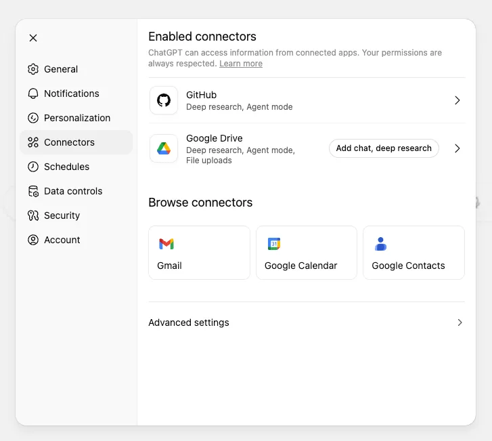Click the Personalization icon in sidebar
Screen dimensions: 492x441
[33, 118]
